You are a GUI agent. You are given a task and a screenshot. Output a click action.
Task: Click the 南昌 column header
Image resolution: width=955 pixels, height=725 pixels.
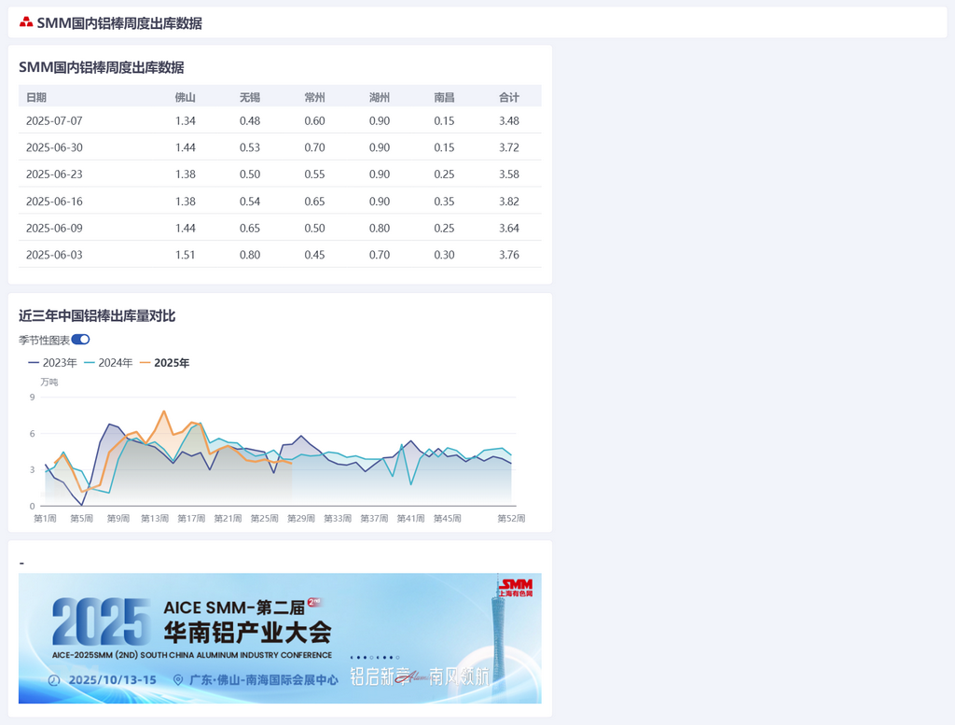click(x=444, y=97)
